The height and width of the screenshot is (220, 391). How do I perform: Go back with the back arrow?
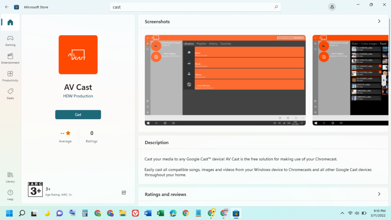pos(7,7)
